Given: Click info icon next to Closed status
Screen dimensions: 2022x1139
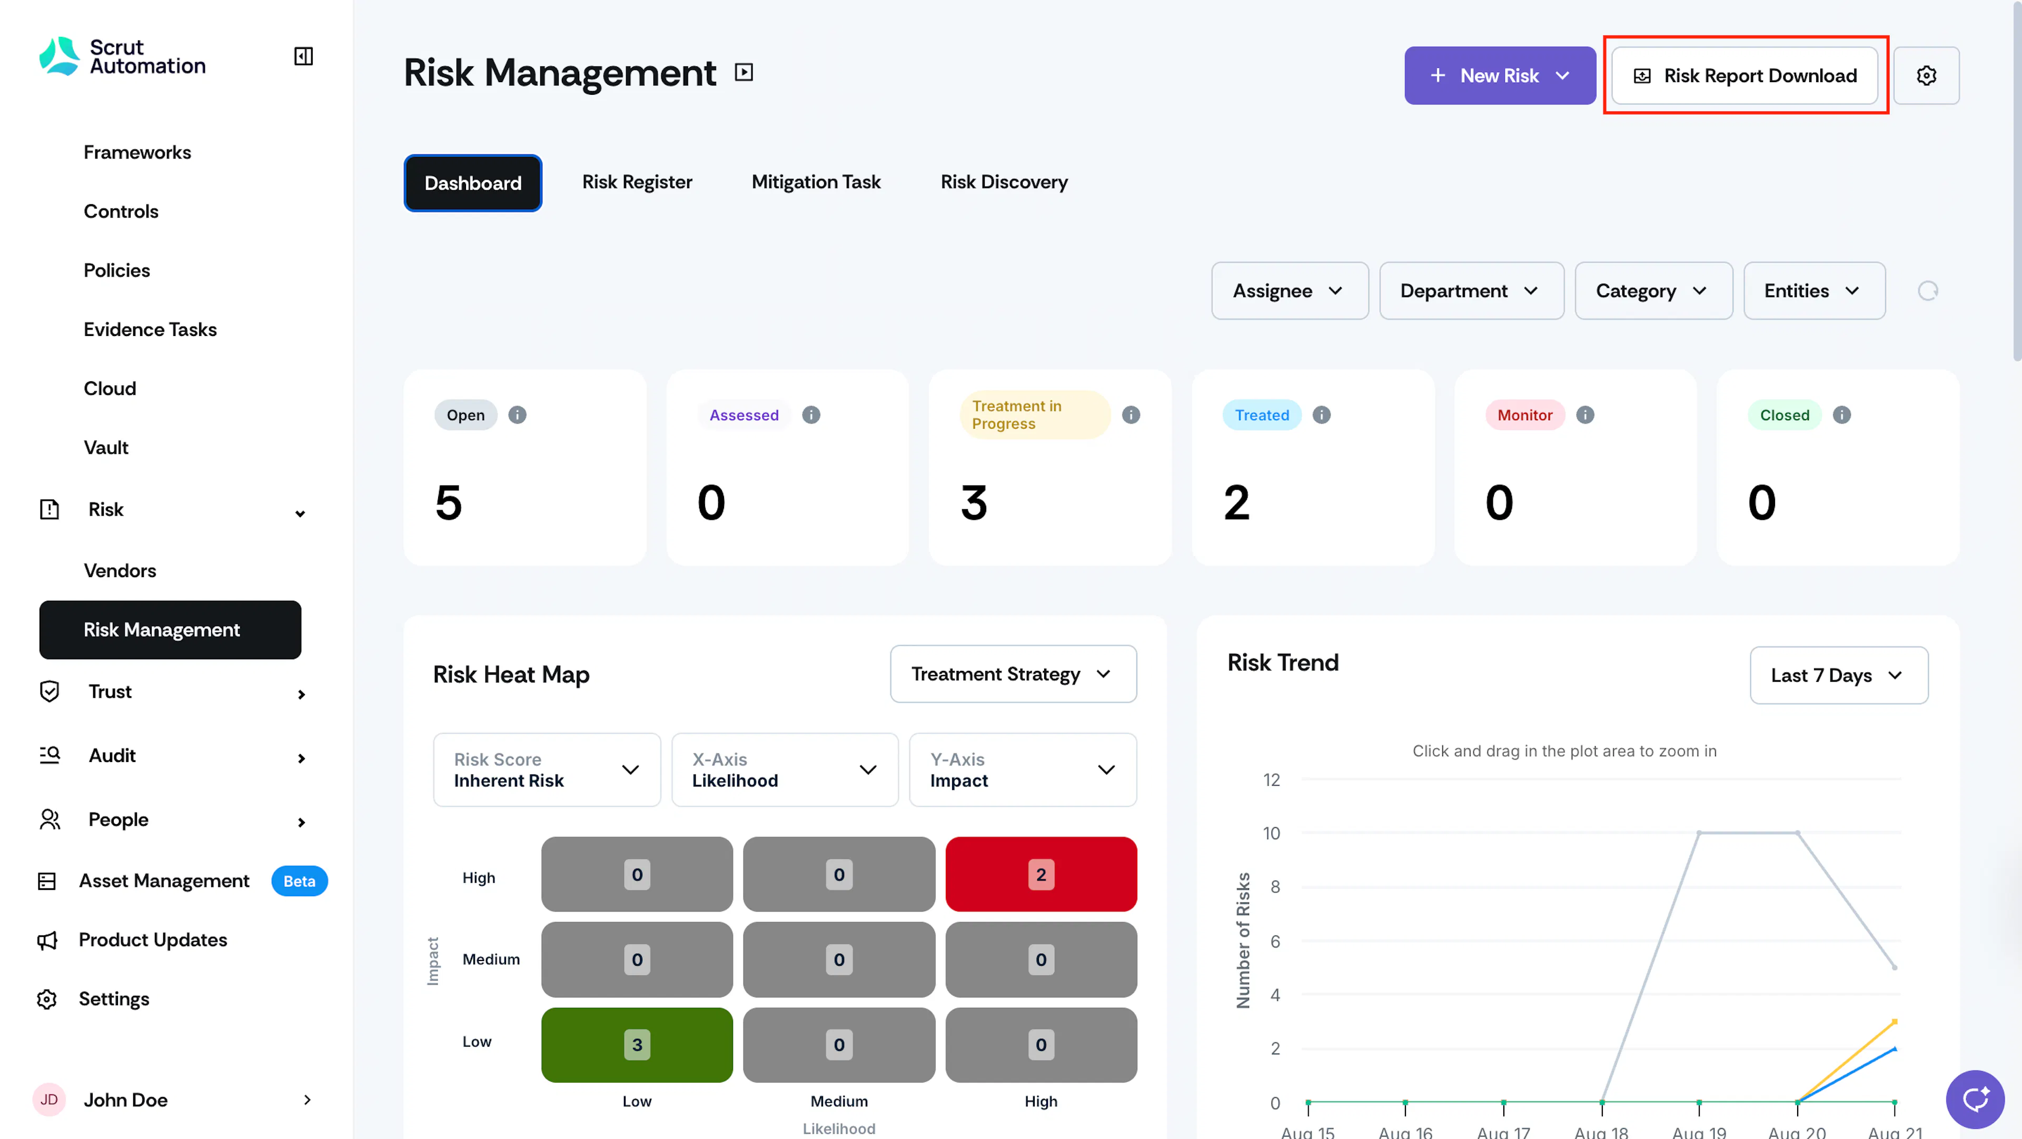Looking at the screenshot, I should pyautogui.click(x=1841, y=414).
